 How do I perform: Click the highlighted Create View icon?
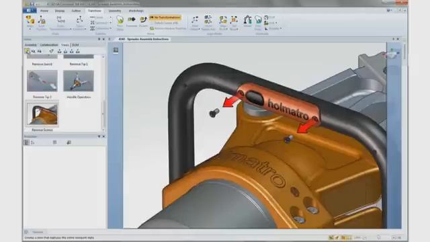tap(27, 51)
